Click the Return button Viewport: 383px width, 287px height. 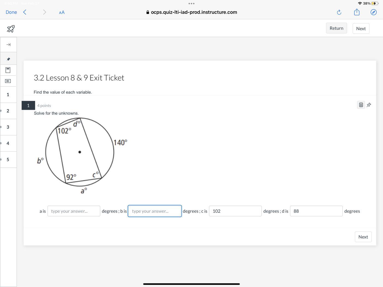[336, 28]
